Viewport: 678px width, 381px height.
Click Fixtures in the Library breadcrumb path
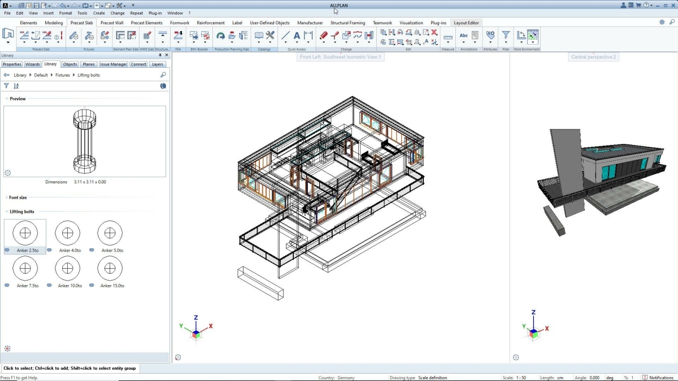click(62, 75)
